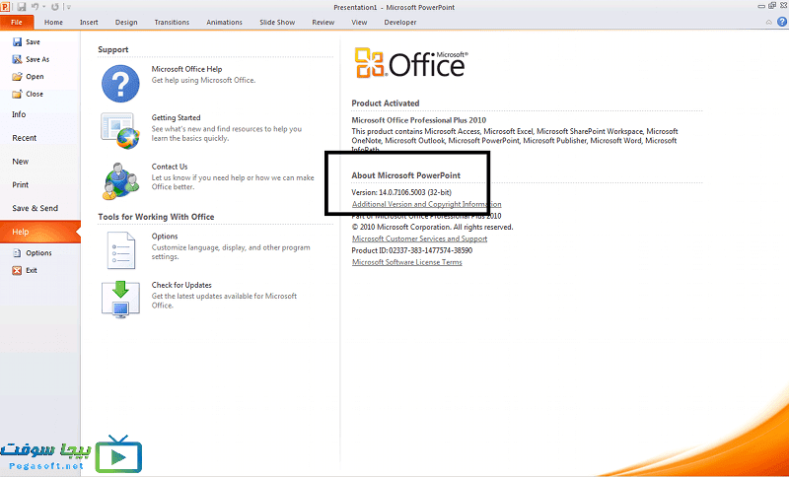The height and width of the screenshot is (477, 789).
Task: Click the Undo arrow in title bar
Action: 35,7
